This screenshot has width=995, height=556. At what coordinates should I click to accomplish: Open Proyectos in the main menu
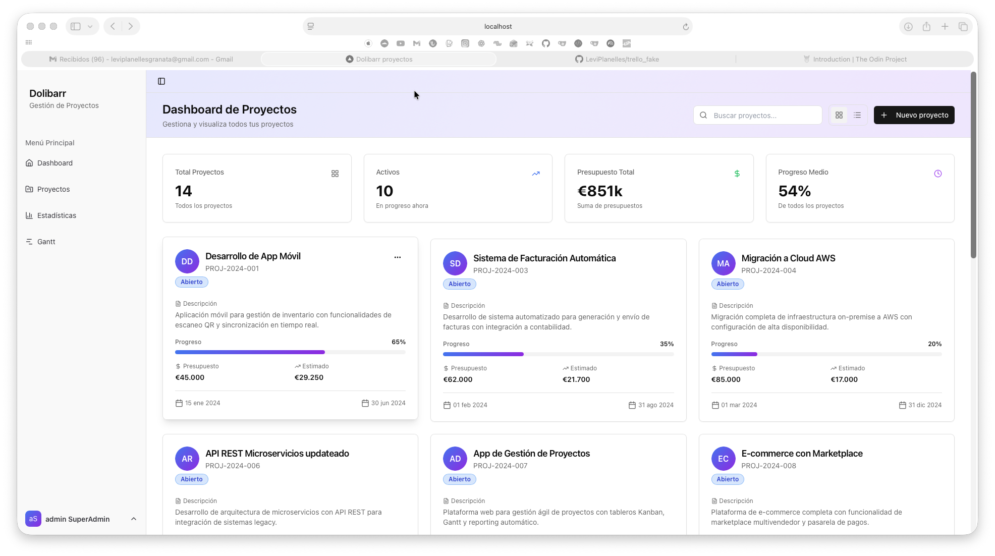coord(81,189)
